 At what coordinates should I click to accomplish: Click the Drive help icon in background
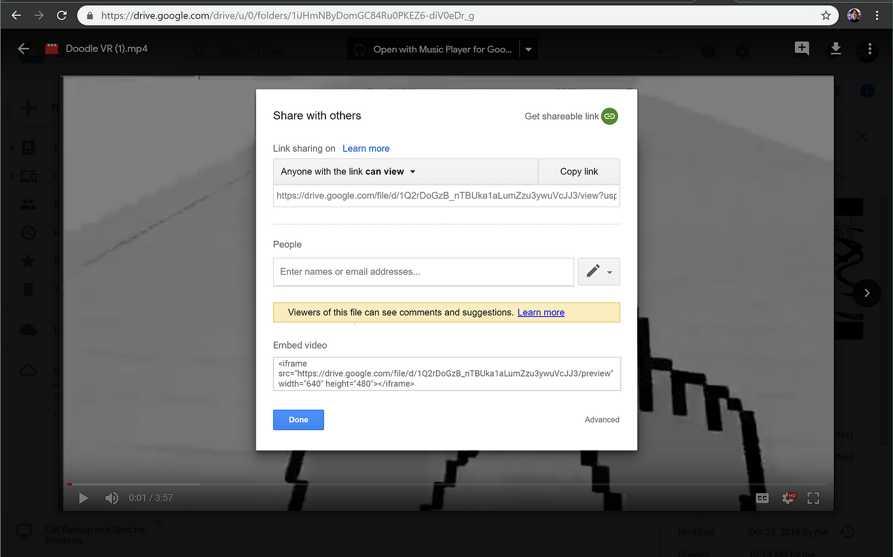[x=709, y=52]
